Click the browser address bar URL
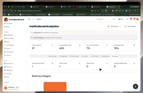This screenshot has height=93, width=143. click(29, 11)
